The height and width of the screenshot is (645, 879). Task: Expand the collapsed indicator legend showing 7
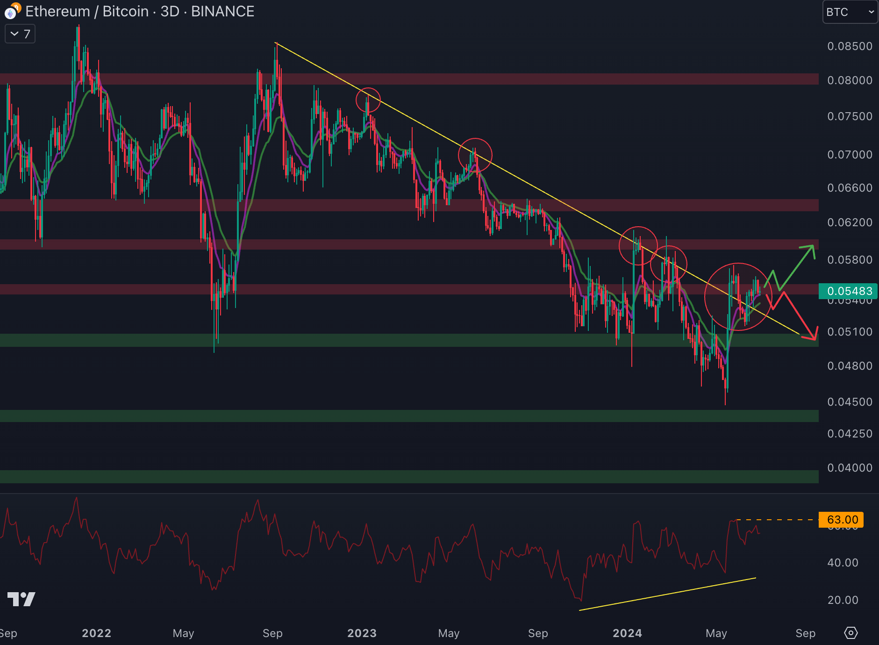(20, 34)
